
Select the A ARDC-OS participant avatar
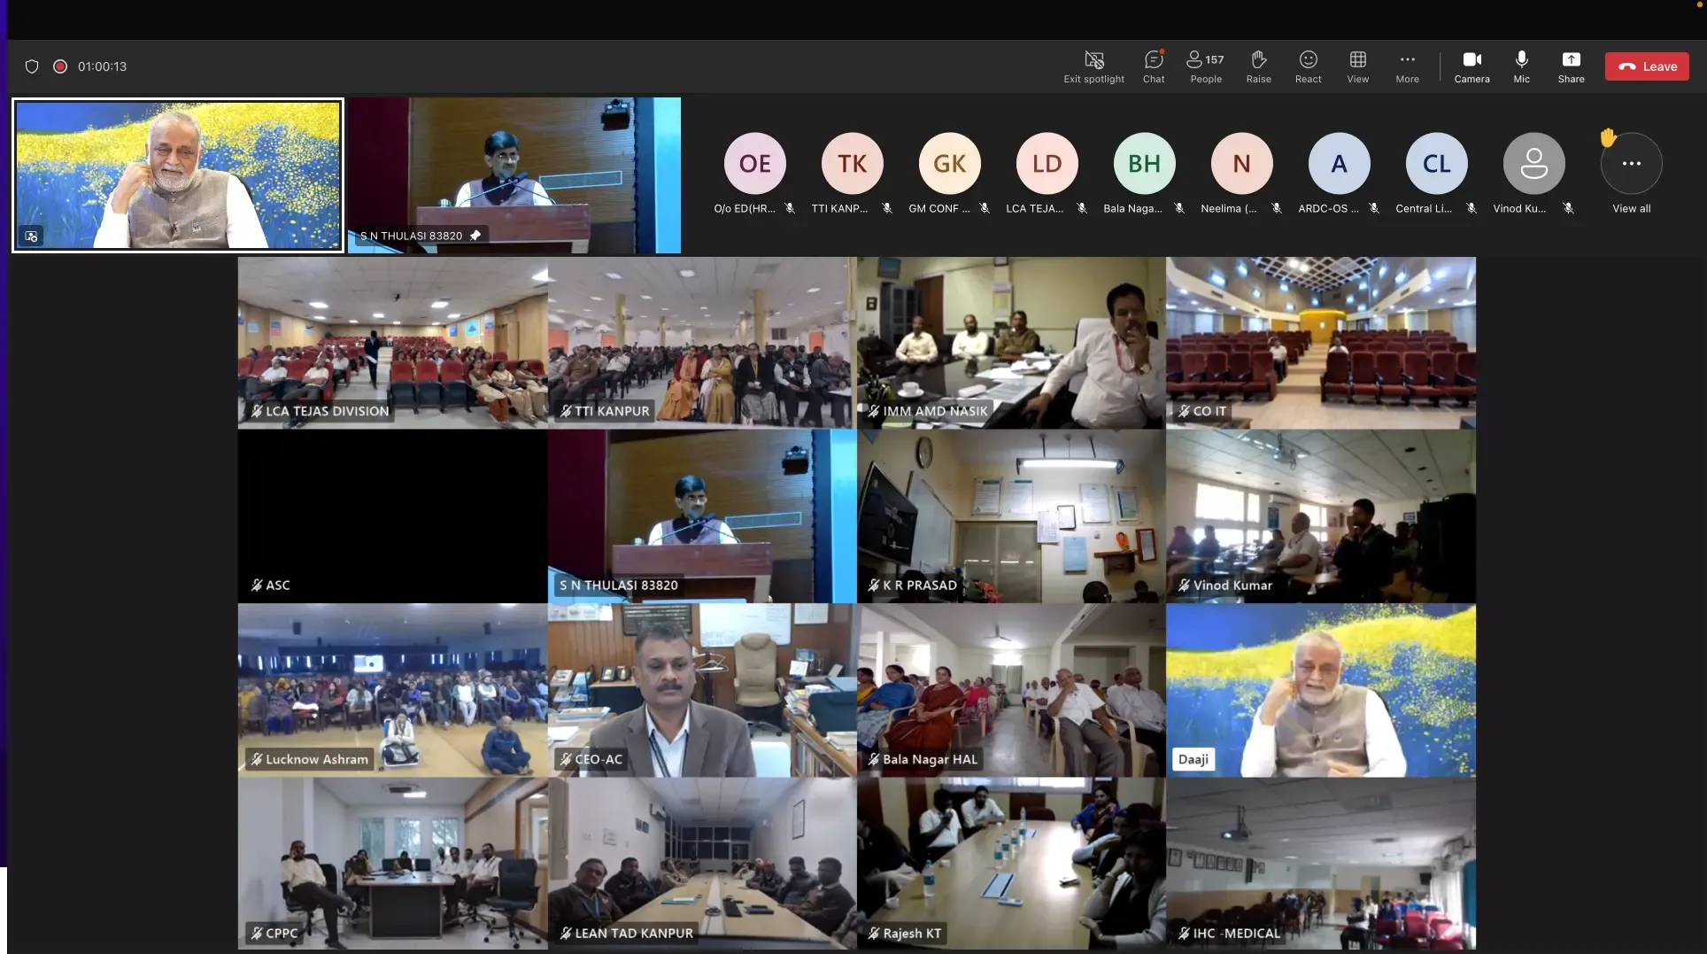[1339, 164]
